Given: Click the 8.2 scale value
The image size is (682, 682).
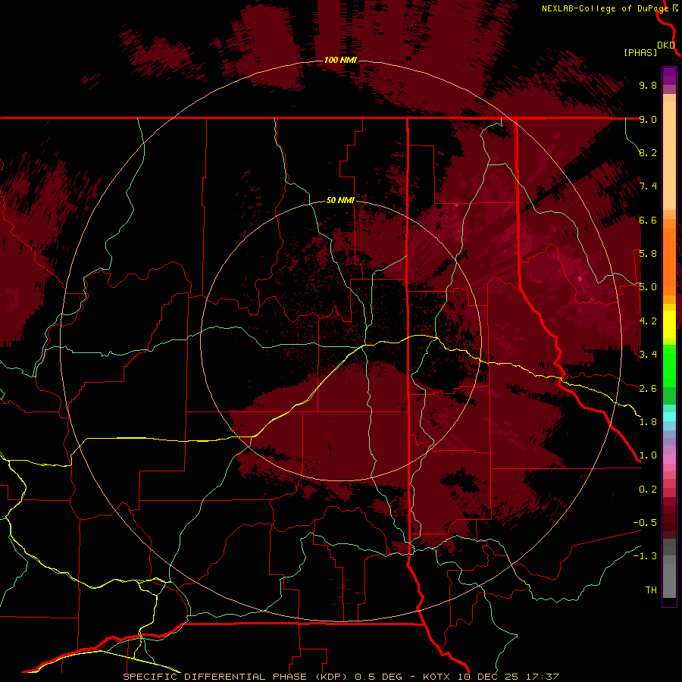Looking at the screenshot, I should pyautogui.click(x=648, y=152).
